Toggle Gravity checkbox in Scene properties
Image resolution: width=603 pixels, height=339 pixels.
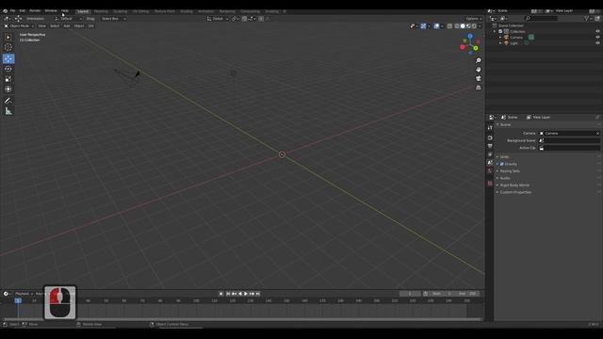pyautogui.click(x=501, y=164)
